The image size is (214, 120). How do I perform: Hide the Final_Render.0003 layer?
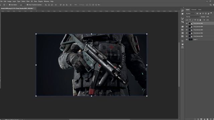[x=187, y=30]
